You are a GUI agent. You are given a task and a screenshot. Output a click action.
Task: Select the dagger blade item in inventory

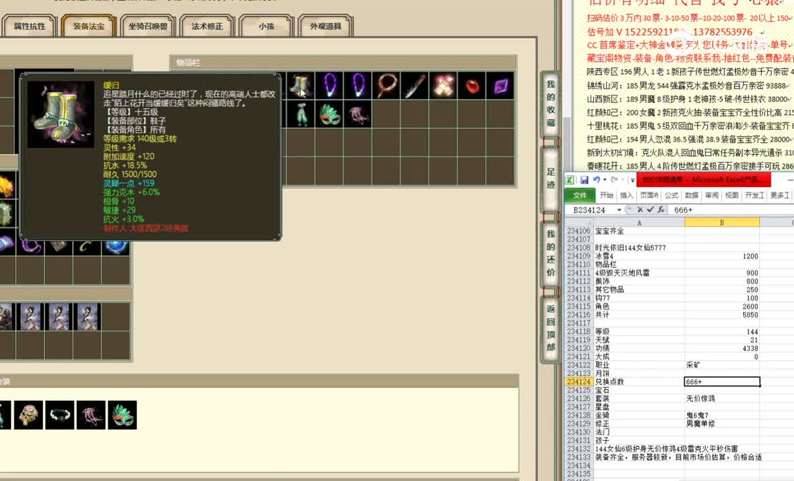[415, 86]
